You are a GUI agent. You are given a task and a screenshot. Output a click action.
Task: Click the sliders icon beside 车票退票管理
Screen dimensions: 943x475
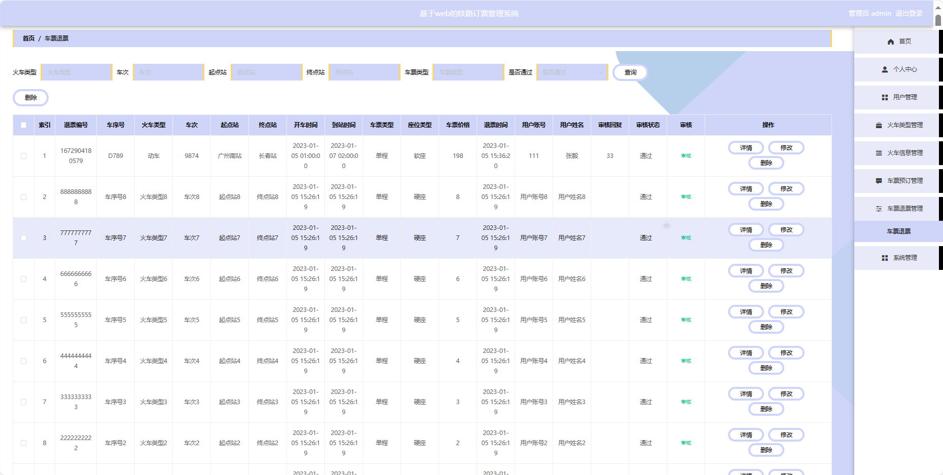pyautogui.click(x=879, y=209)
